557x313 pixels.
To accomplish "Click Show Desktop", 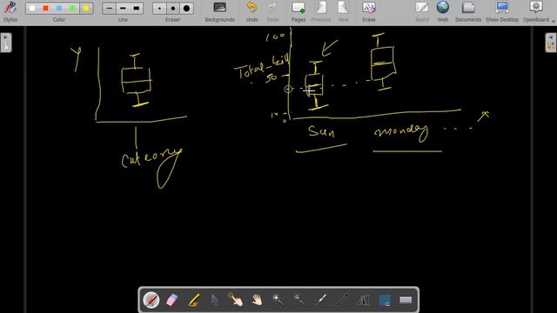I will click(502, 11).
